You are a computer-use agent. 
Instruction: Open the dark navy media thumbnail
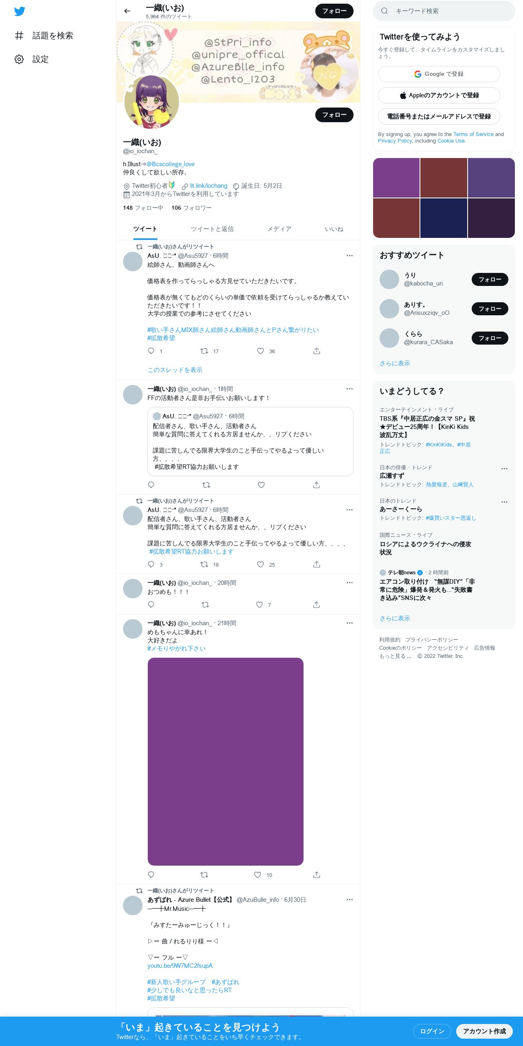pos(444,218)
